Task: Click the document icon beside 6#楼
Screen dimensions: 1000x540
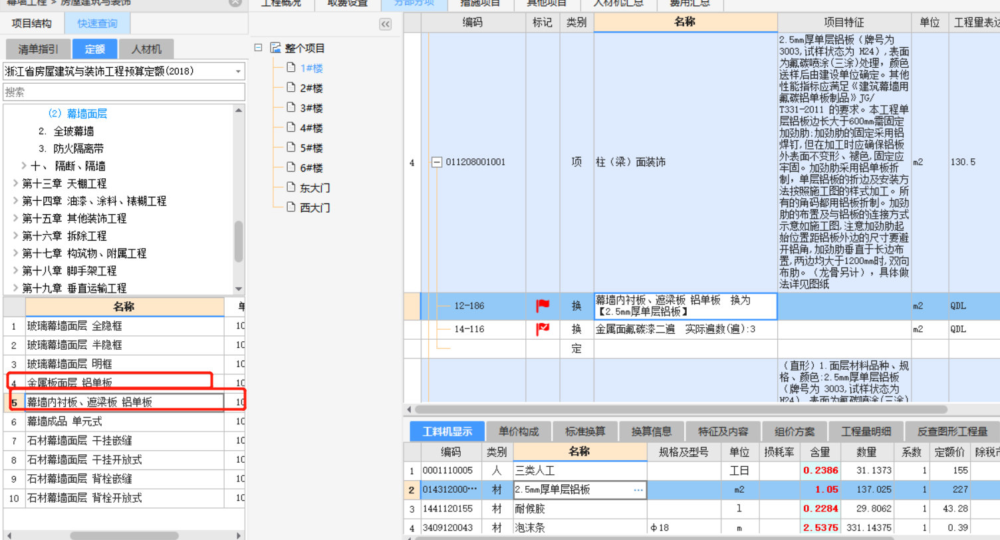Action: (x=291, y=167)
